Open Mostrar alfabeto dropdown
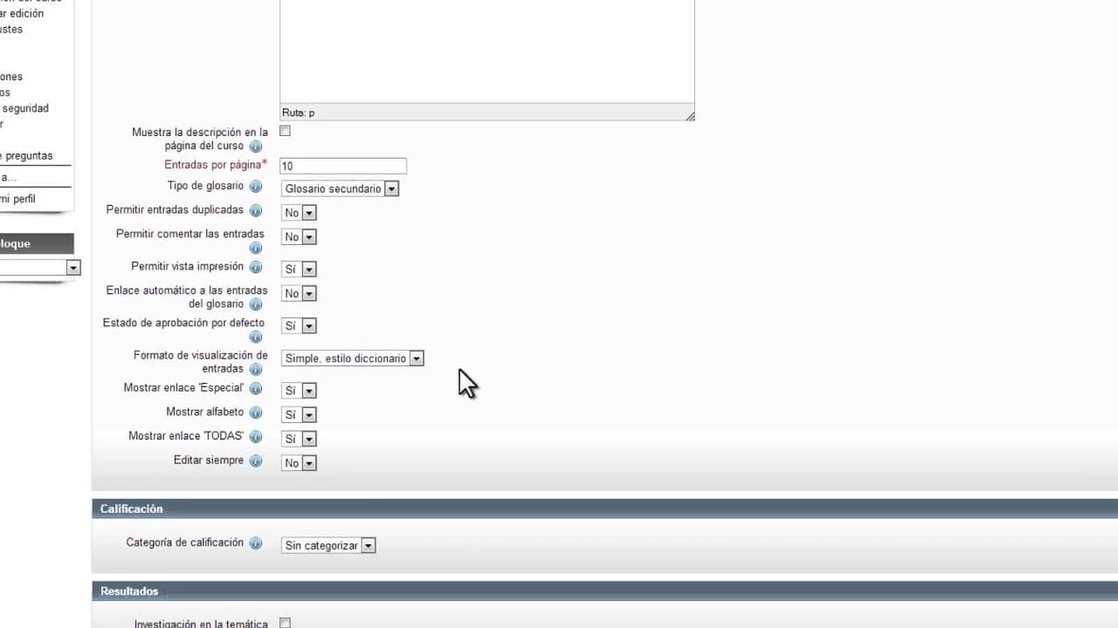Screen dimensions: 1118x628 tap(299, 415)
